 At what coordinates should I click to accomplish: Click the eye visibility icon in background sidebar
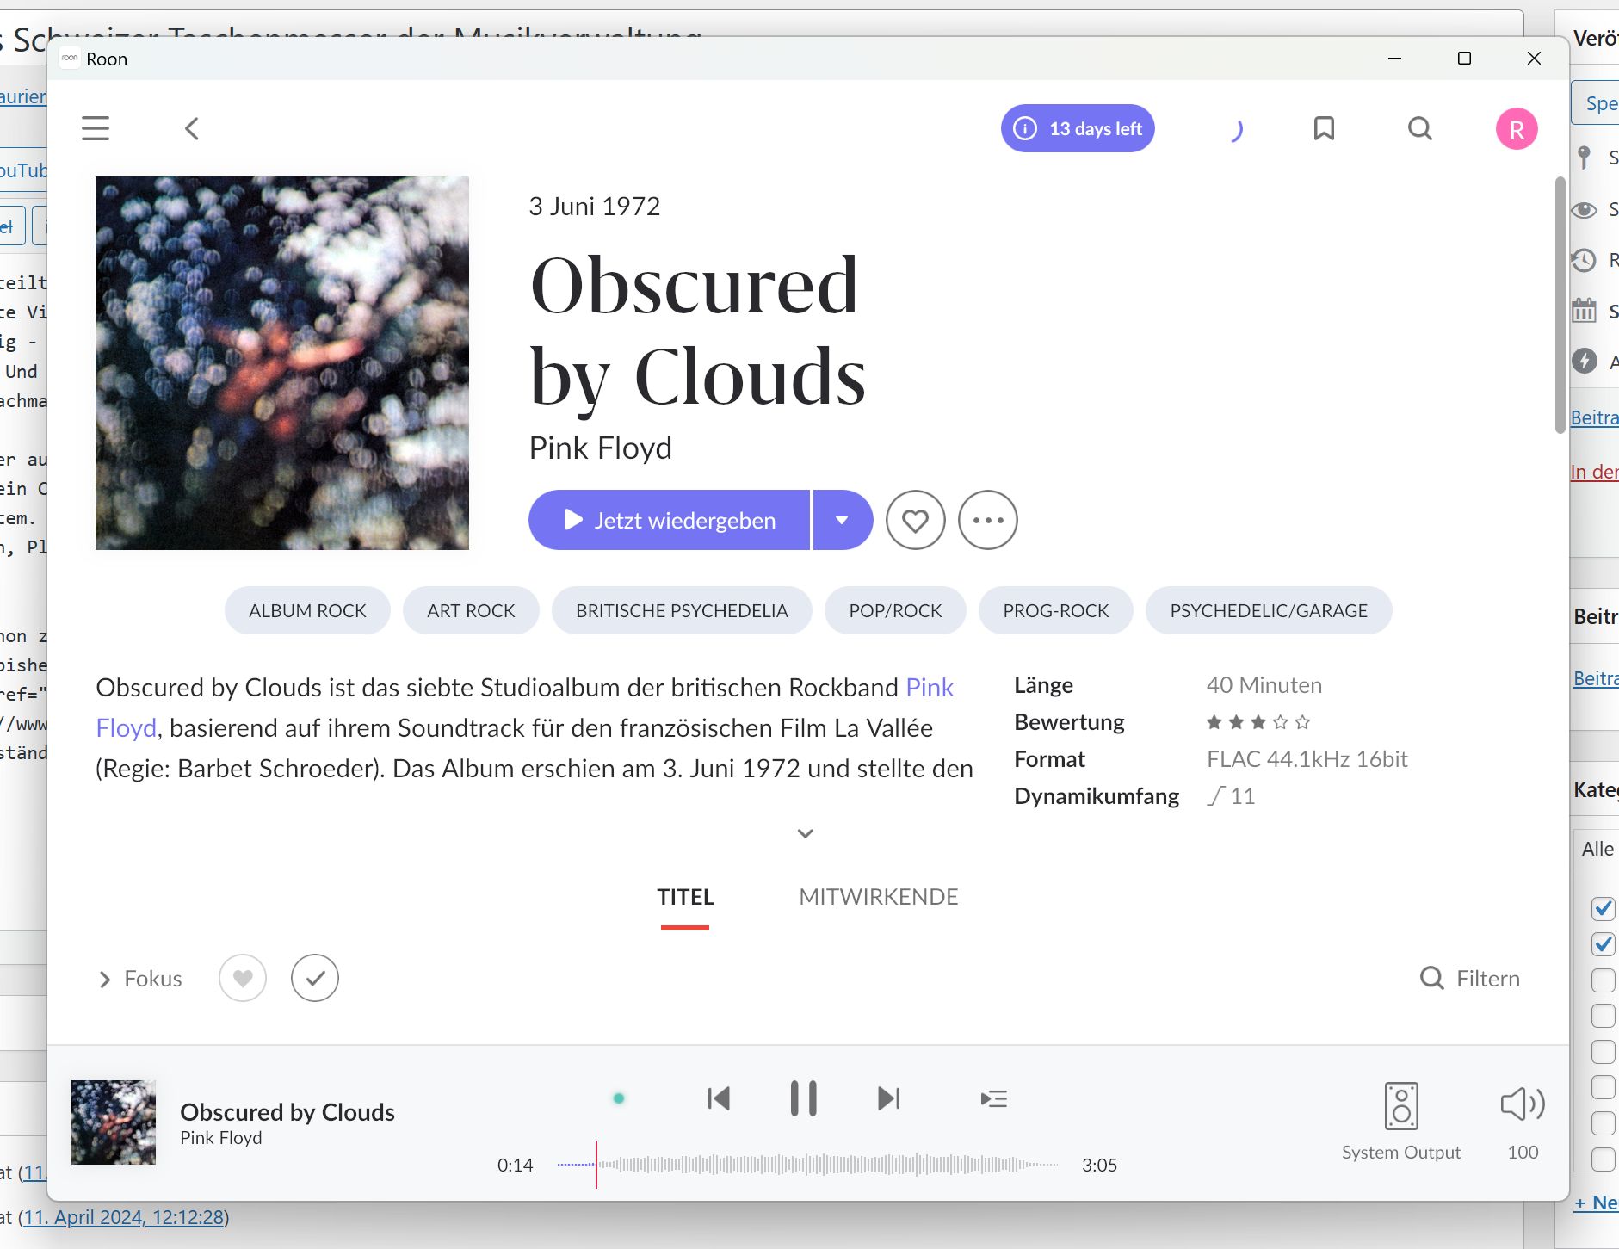1584,210
